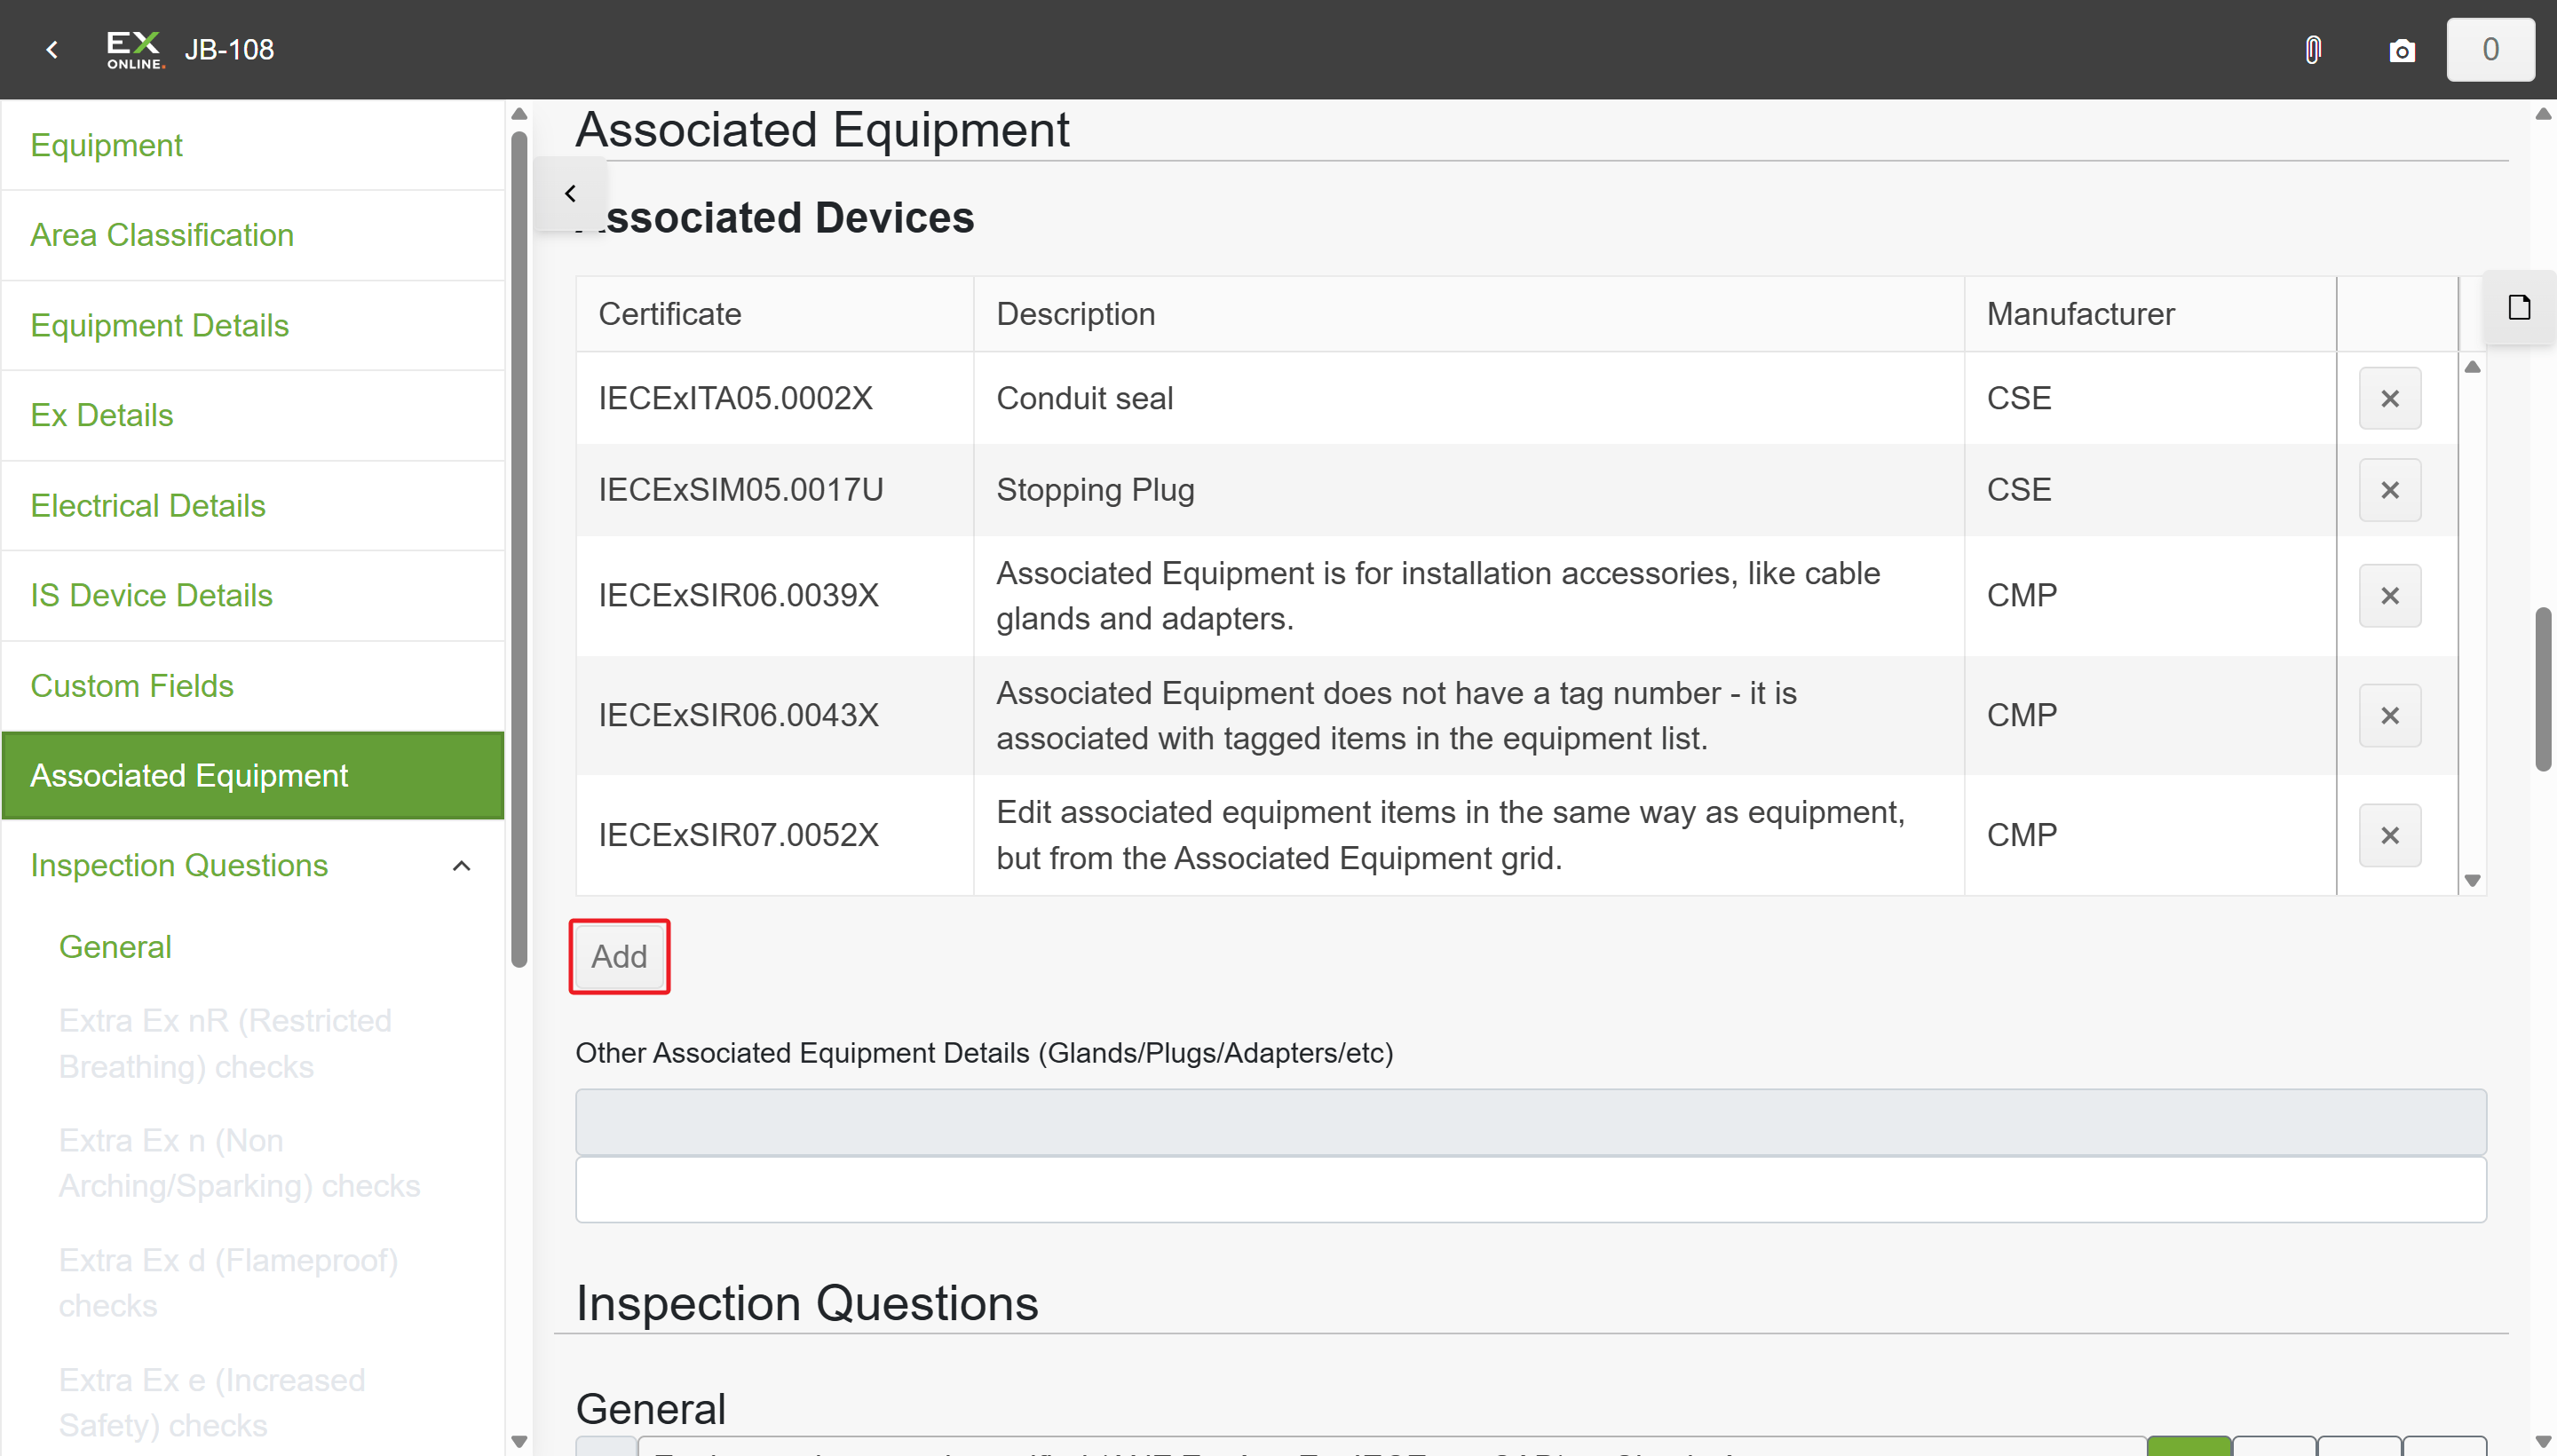Click the sidebar scrollbar thumb
The height and width of the screenshot is (1456, 2557).
[518, 549]
